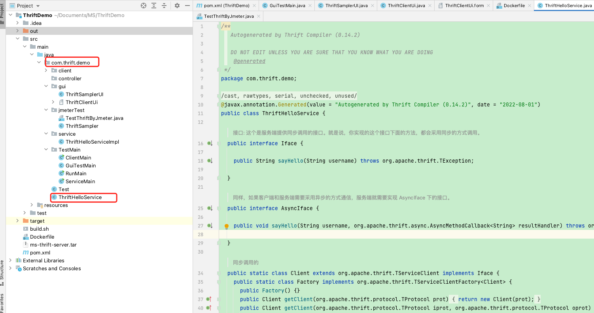Hide the Project panel with the minus icon
Screen dimensions: 594x313
coord(187,6)
